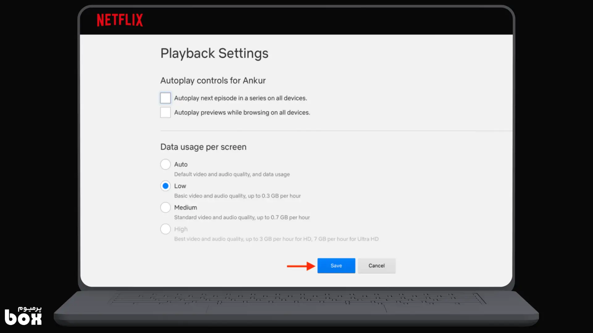Choose High data usage radio button

tap(165, 229)
